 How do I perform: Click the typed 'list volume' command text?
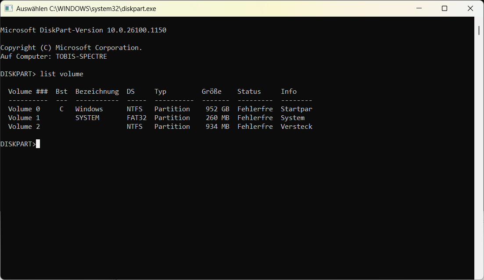pyautogui.click(x=61, y=74)
